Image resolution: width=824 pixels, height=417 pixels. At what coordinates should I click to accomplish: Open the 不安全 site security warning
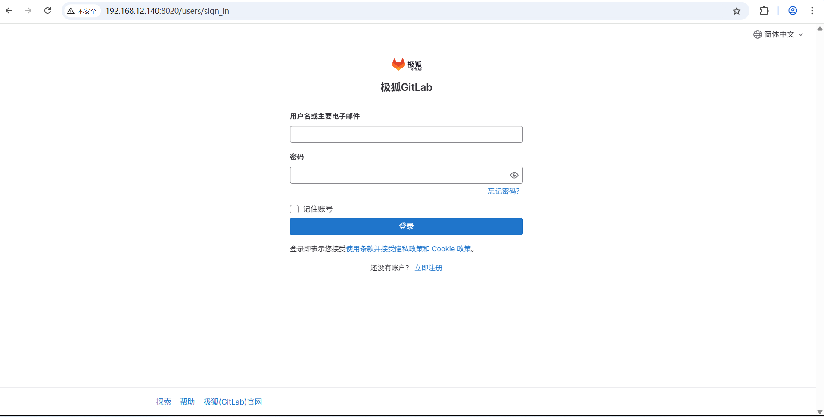coord(82,11)
